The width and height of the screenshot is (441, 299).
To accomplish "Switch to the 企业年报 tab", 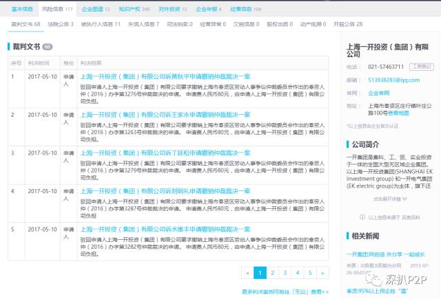I will point(209,9).
